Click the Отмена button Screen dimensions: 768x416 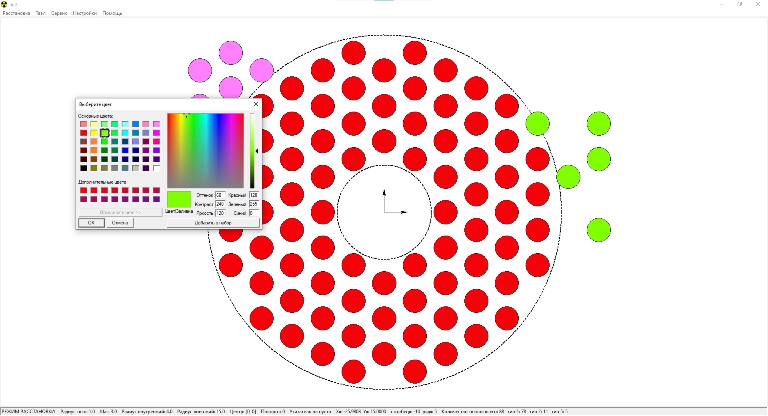coord(120,223)
